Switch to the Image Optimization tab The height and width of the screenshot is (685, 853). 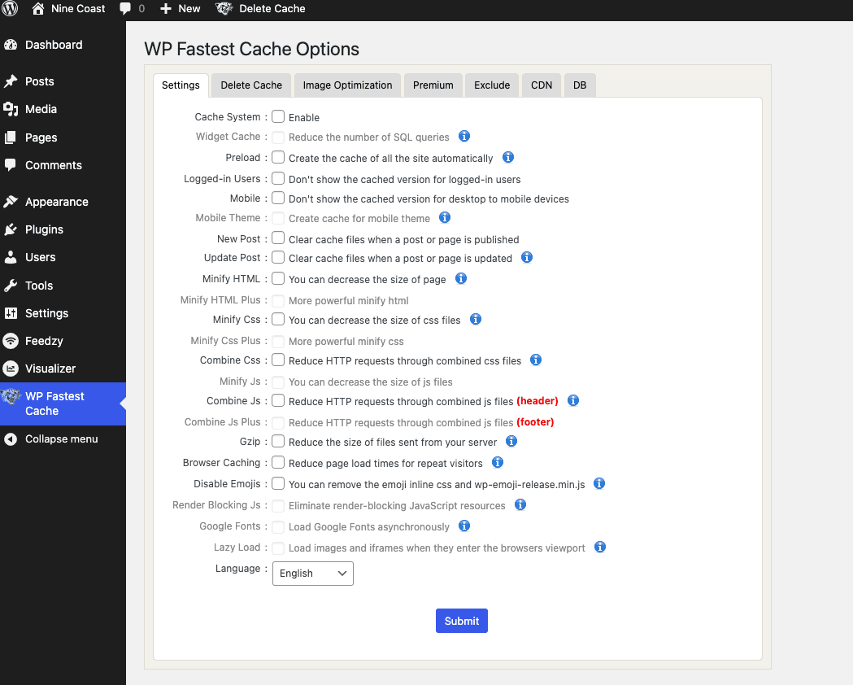[x=347, y=85]
